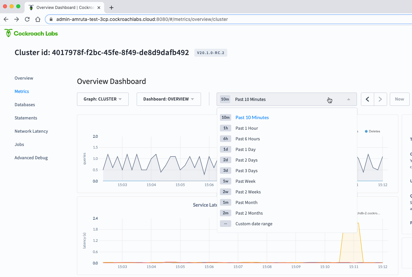Click the Cockroach Labs logo
Screen dimensions: 412x277
tap(31, 33)
